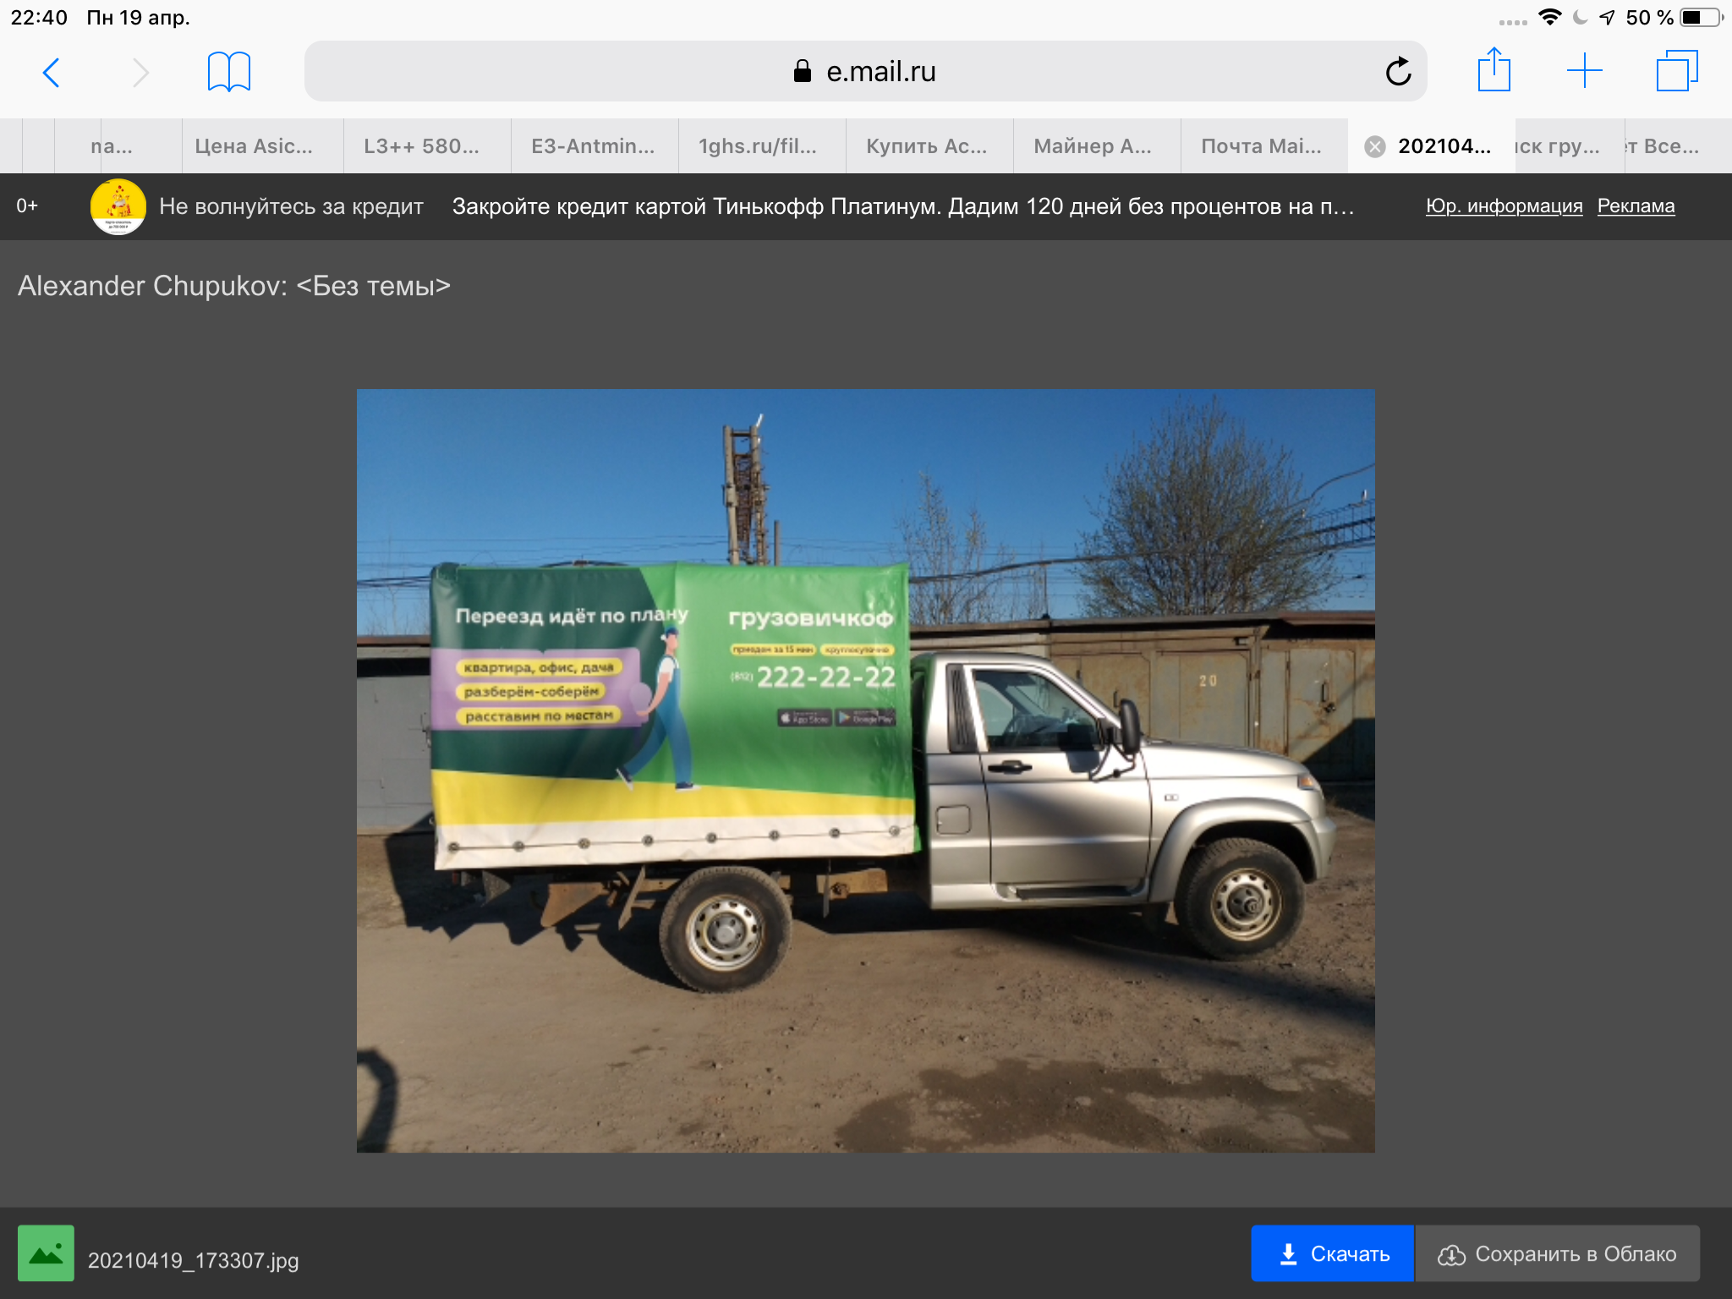Open the Купить Ас... tab

(926, 146)
